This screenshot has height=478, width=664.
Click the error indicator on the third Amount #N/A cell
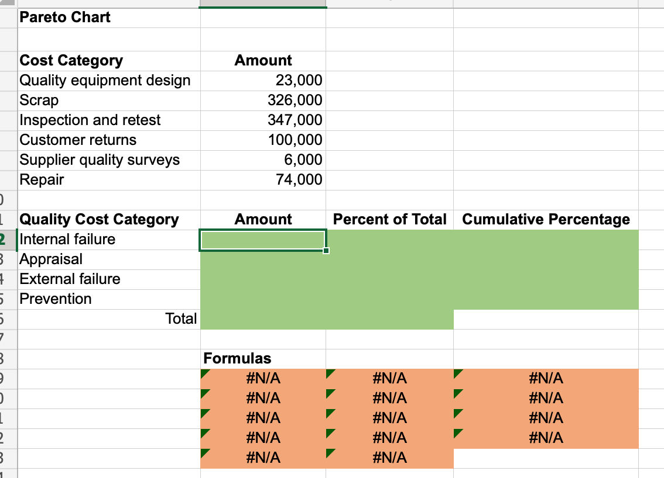point(206,414)
